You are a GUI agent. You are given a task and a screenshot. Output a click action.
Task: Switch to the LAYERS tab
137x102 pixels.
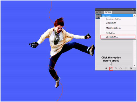tap(99, 12)
